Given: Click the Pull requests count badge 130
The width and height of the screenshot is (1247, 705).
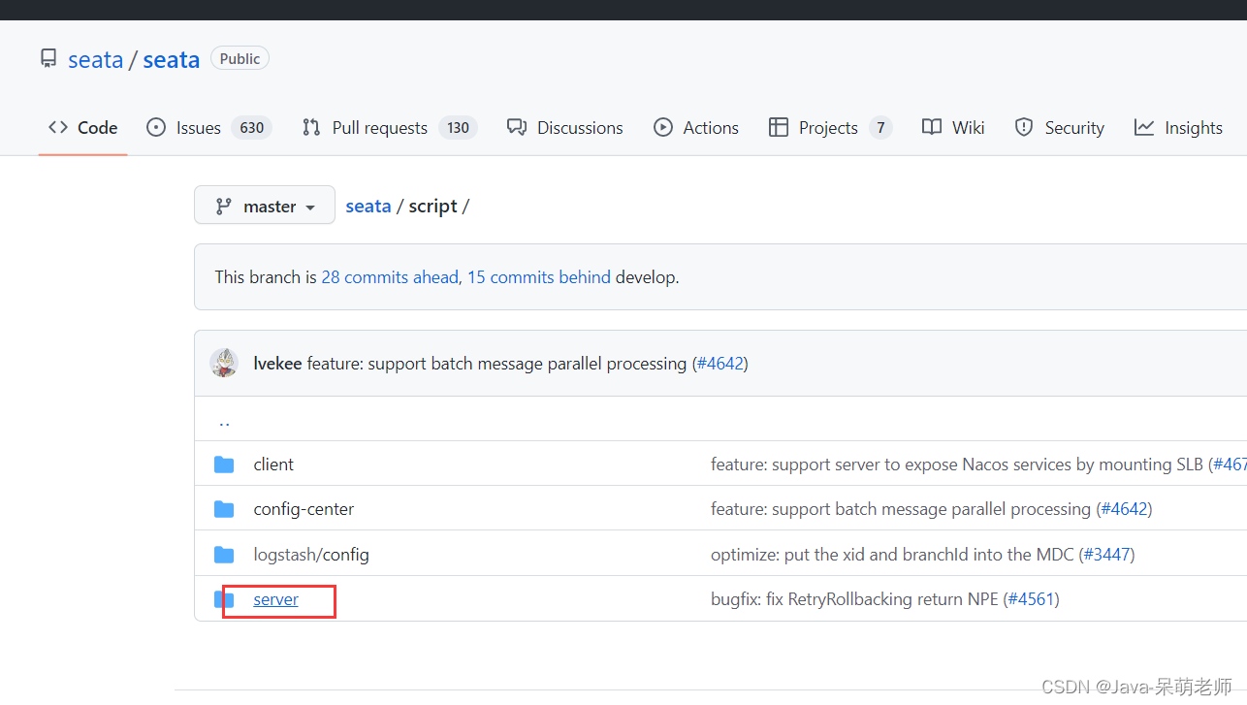Looking at the screenshot, I should [x=458, y=127].
